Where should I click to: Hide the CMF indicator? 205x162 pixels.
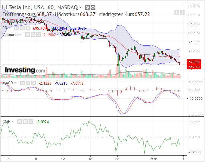coord(20,122)
